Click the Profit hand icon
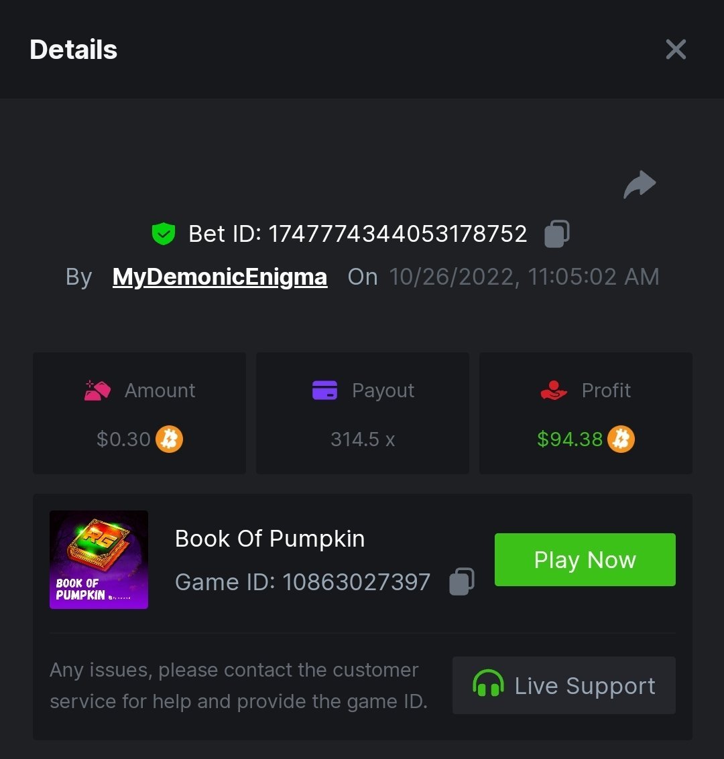The width and height of the screenshot is (724, 759). pos(554,390)
